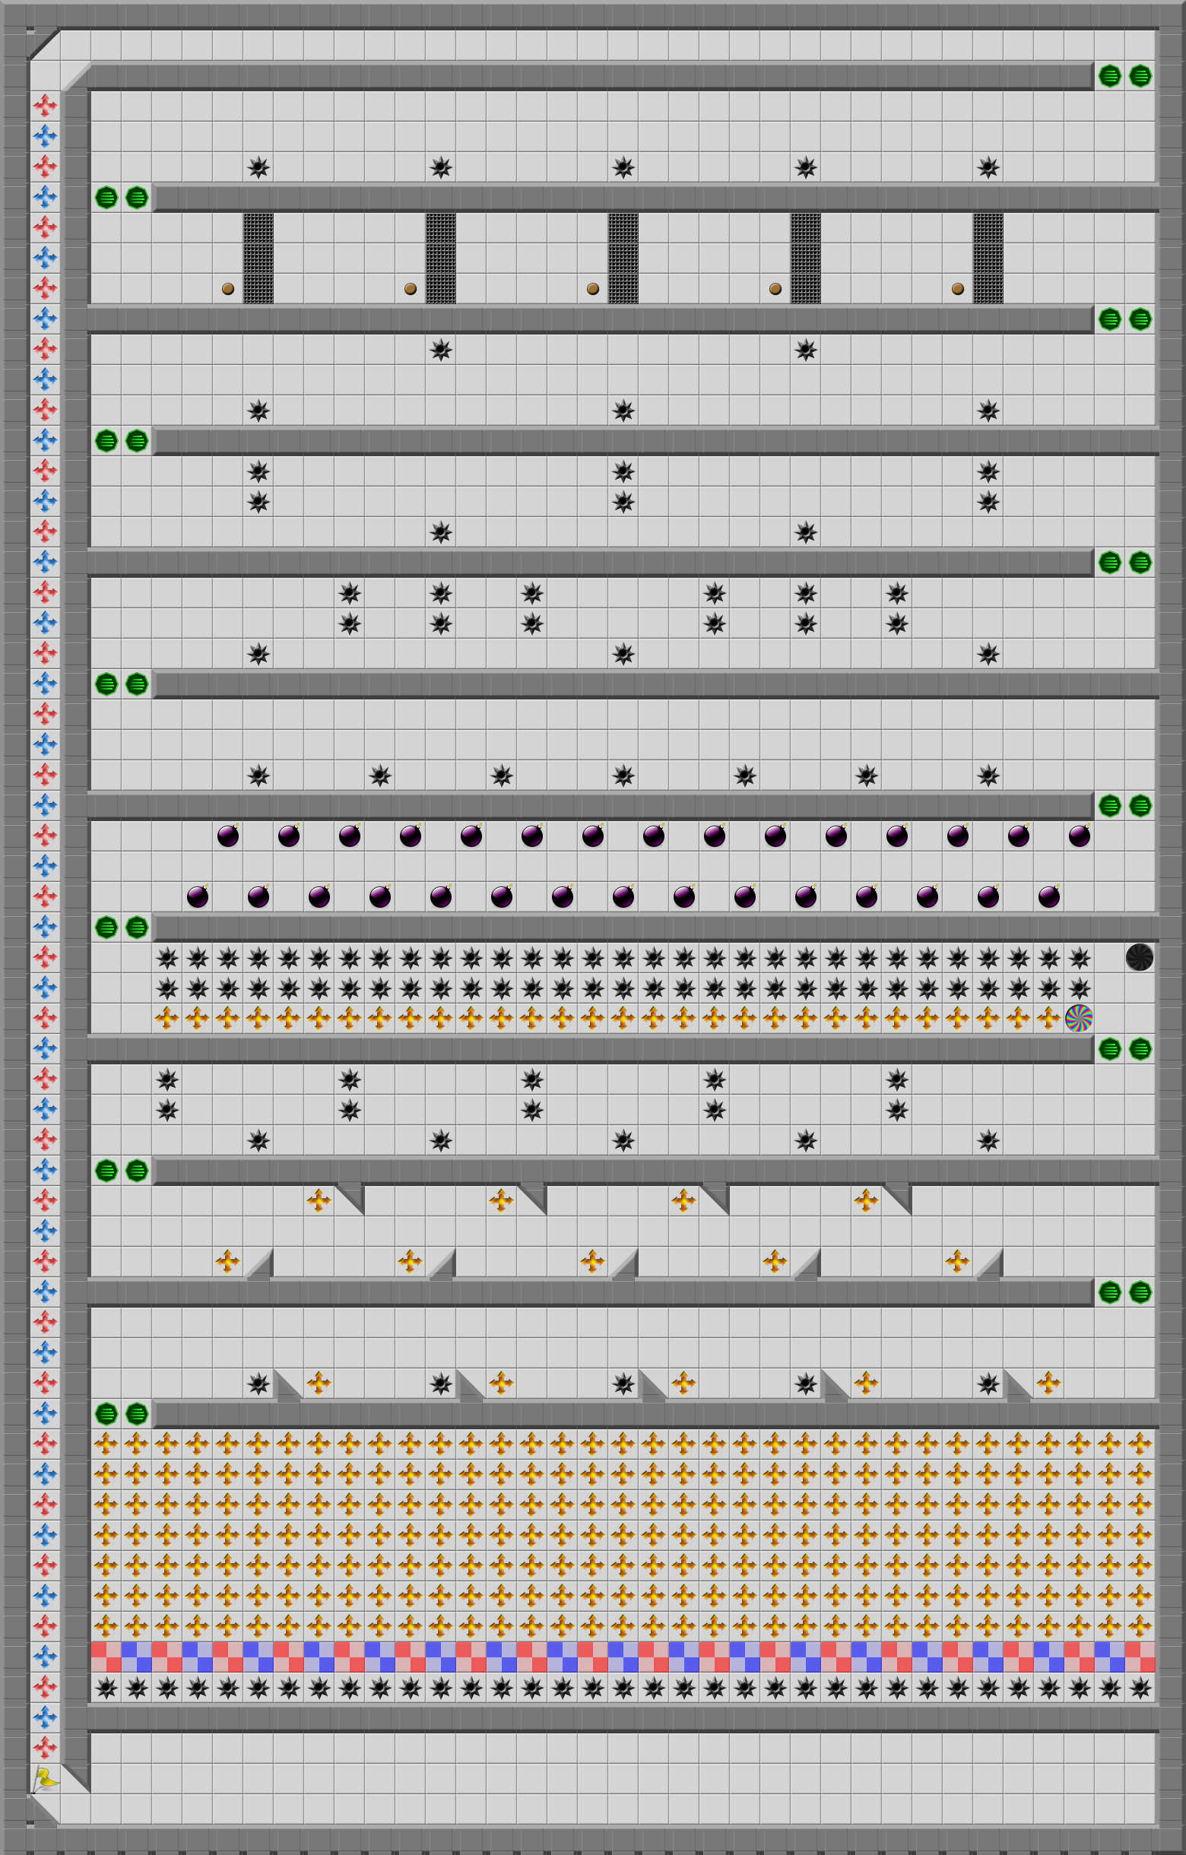Screen dimensions: 1186x1855
Task: Click the last tile of the red-blue checkered strip
Action: pyautogui.click(x=1139, y=1657)
